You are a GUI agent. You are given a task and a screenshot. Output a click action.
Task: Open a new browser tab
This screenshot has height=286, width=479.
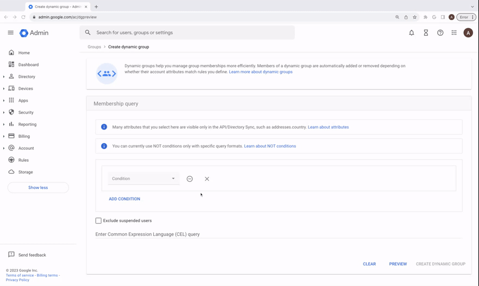[96, 7]
